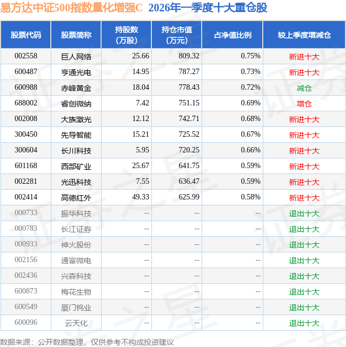Click the 持仓市值(万元) column header

[177, 35]
